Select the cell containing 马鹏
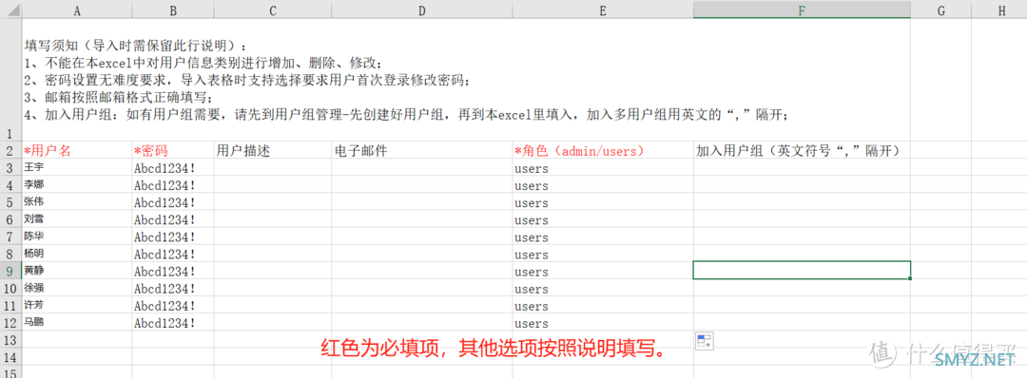 77,322
